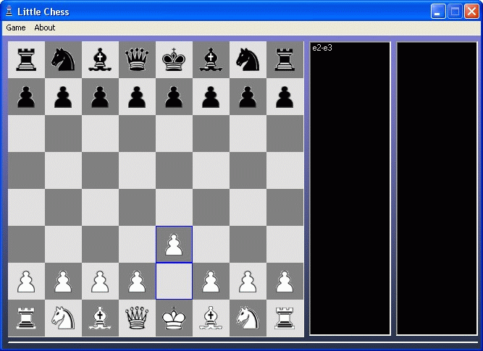The height and width of the screenshot is (351, 483).
Task: Choose the white pawn on g2
Action: (x=248, y=282)
